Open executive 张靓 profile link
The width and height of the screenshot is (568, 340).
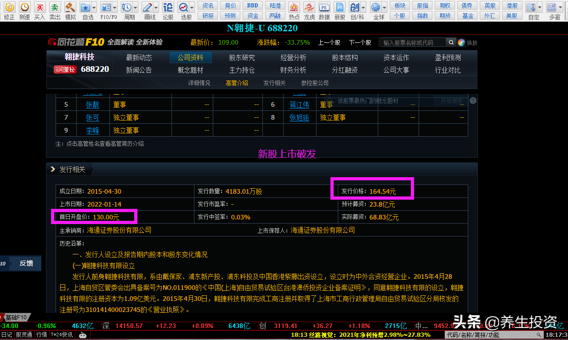coord(92,104)
